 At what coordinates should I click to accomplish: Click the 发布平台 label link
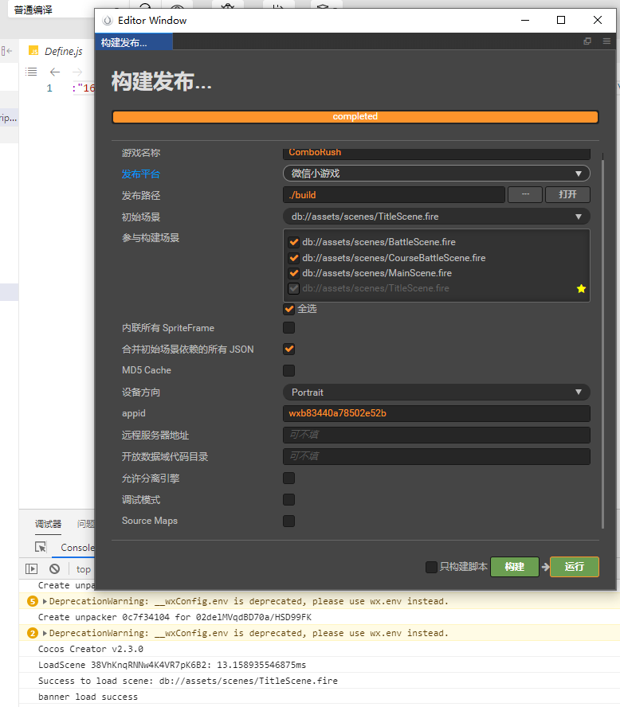tap(141, 174)
